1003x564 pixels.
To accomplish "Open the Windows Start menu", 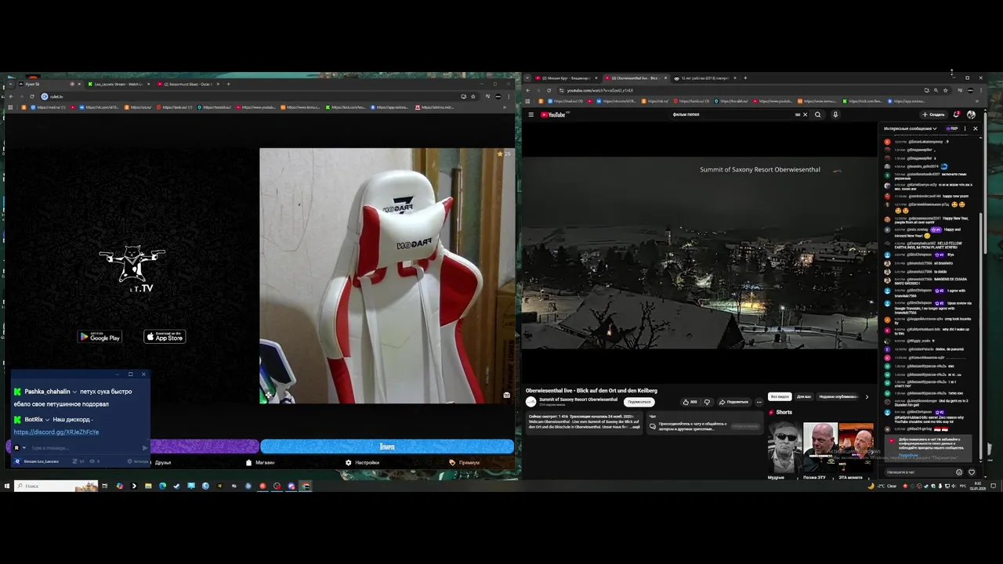I will [x=7, y=486].
